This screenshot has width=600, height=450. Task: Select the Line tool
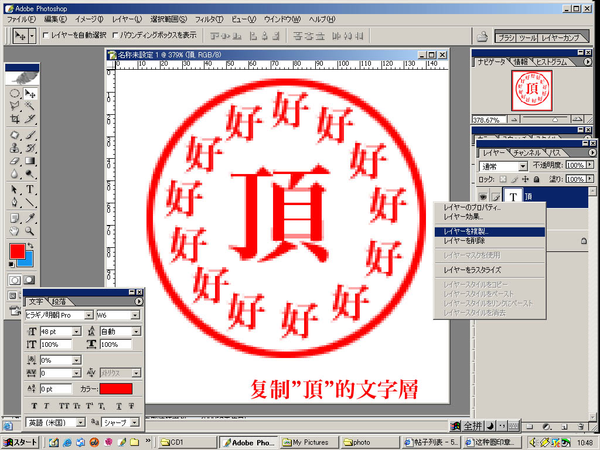point(30,202)
